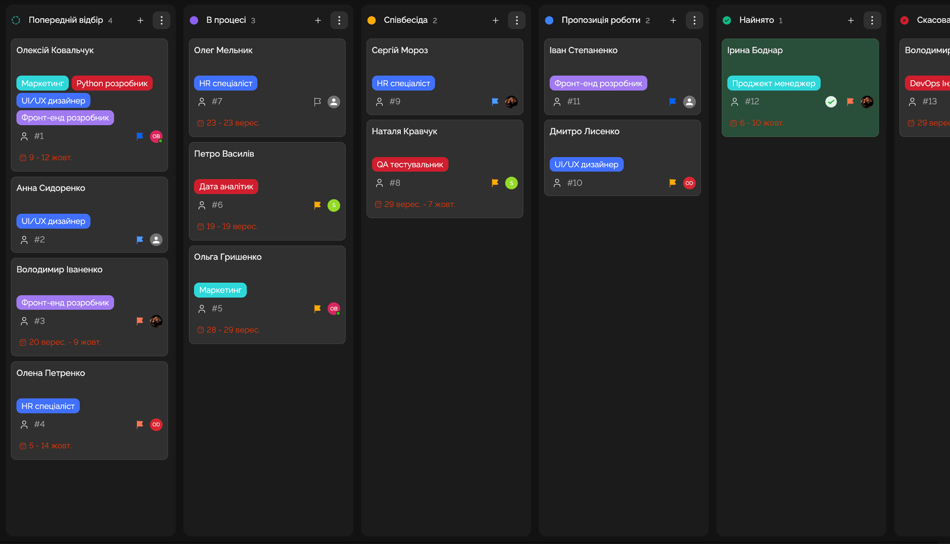Add a new card to Найнято column
The width and height of the screenshot is (950, 544).
point(851,20)
